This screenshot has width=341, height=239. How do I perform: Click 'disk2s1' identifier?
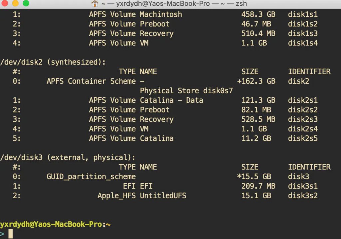tap(303, 100)
